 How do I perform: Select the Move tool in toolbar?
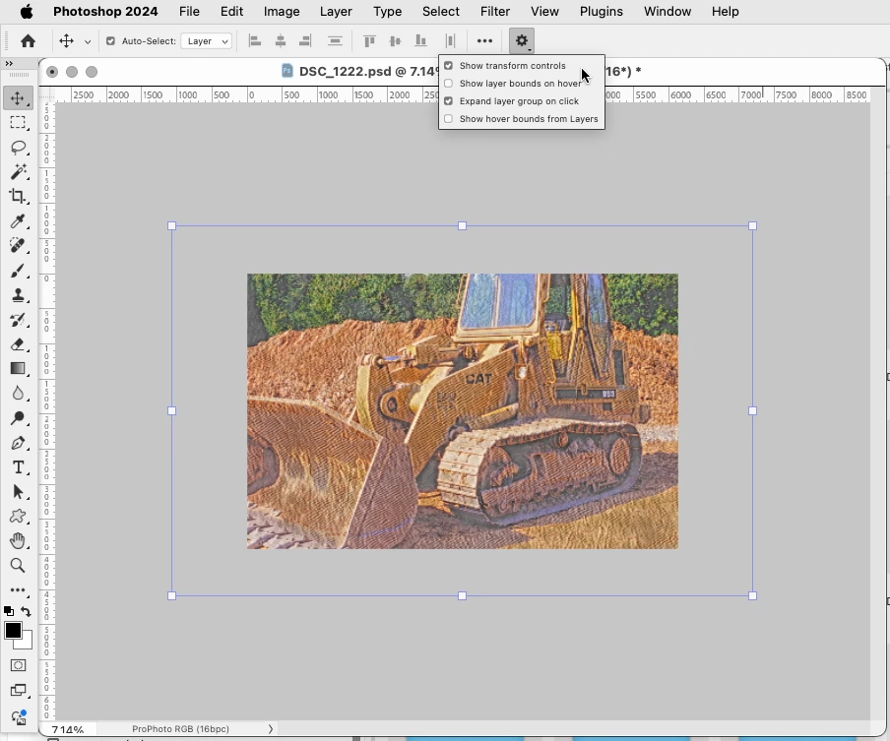pos(18,97)
